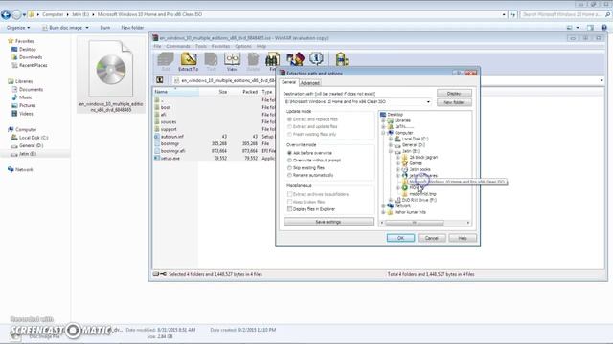Open Local Disk (C:) in the Explorer sidebar
The height and width of the screenshot is (344, 613).
(34, 138)
